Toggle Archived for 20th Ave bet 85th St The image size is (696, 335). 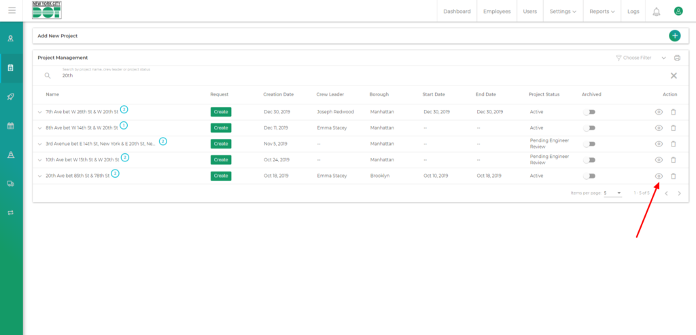[x=589, y=176]
